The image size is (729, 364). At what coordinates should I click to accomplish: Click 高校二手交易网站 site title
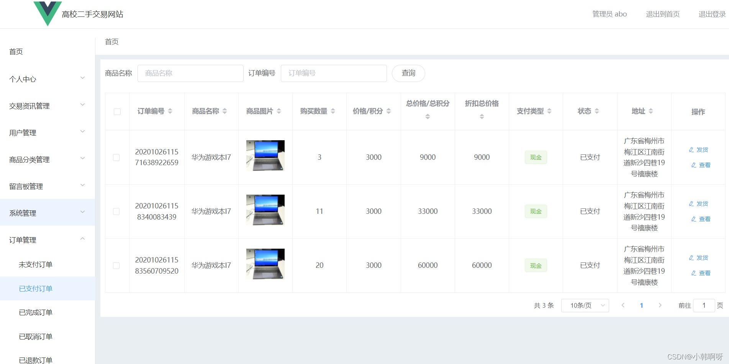(x=93, y=14)
